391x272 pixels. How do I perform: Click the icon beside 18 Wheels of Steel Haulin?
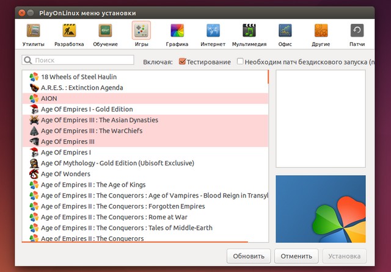[x=34, y=77]
